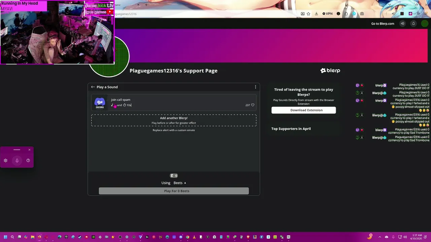Open the three-dot menu in sound panel
Image resolution: width=431 pixels, height=242 pixels.
tap(255, 87)
